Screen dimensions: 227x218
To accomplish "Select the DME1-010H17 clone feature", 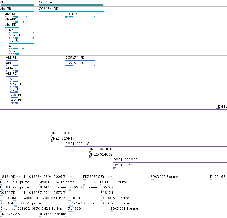I will [x=139, y=141].
